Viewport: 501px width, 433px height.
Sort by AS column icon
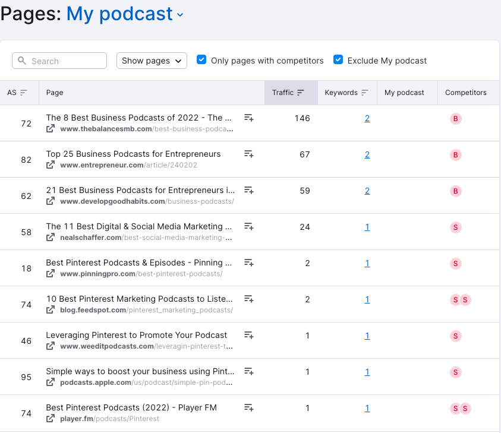tap(24, 93)
